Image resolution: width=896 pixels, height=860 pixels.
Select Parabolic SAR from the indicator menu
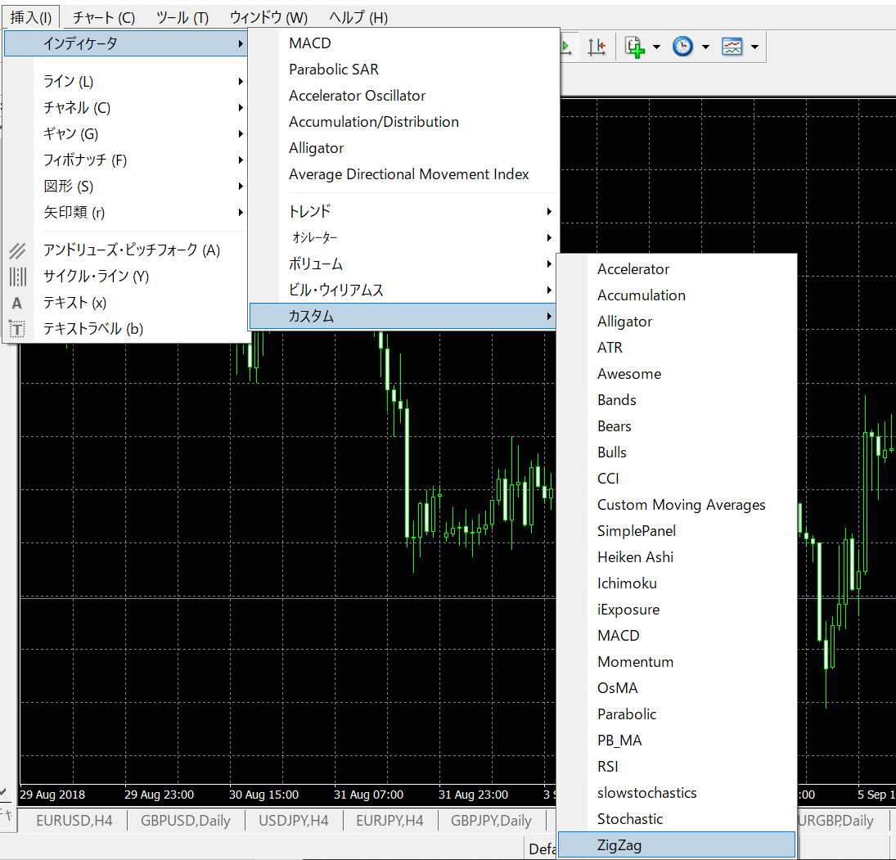coord(334,70)
